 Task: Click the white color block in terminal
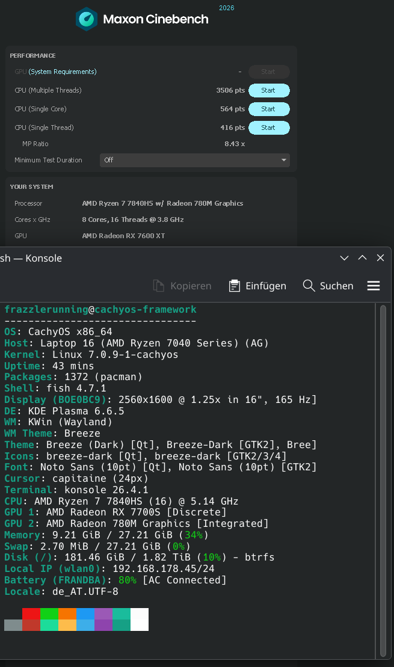tap(140, 619)
